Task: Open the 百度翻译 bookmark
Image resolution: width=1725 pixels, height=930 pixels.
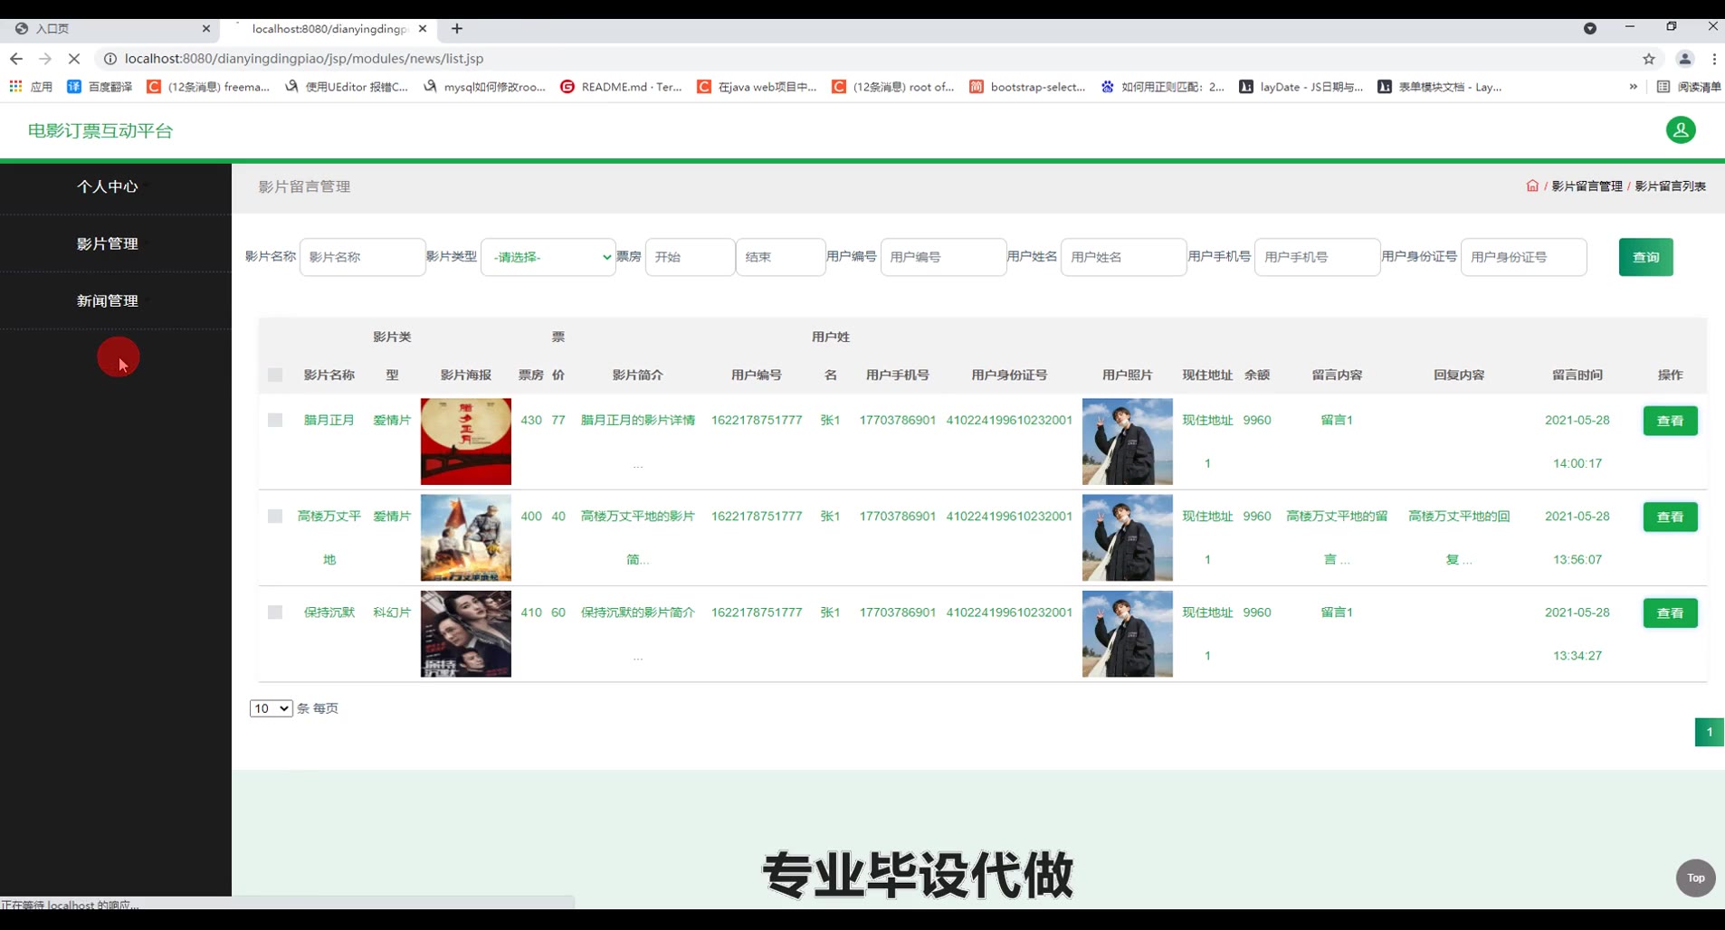Action: click(x=100, y=87)
